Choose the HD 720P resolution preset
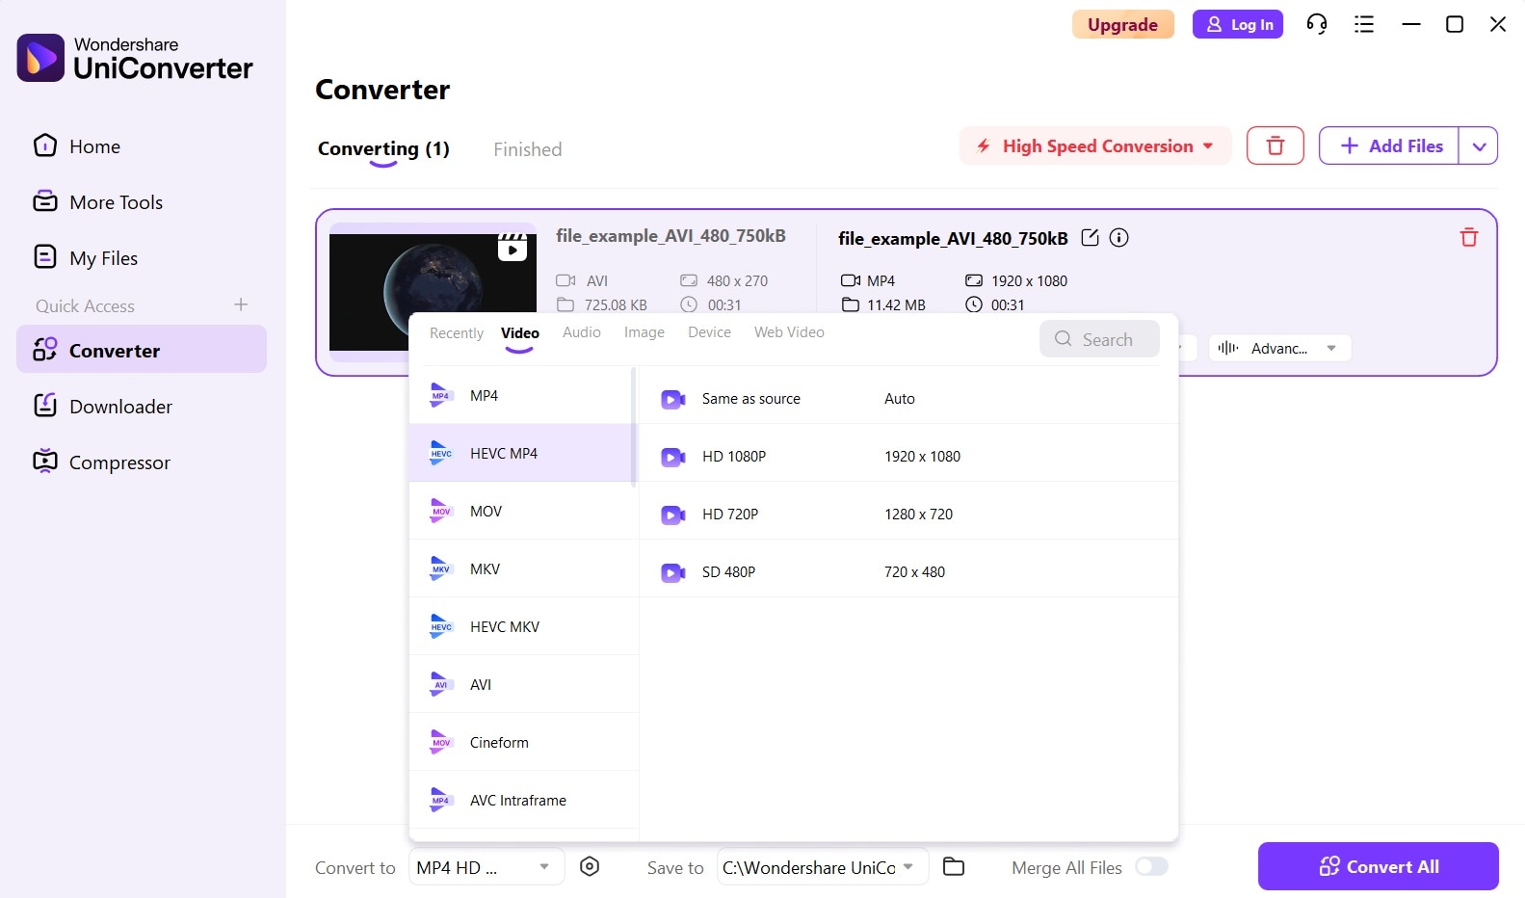 (x=908, y=514)
